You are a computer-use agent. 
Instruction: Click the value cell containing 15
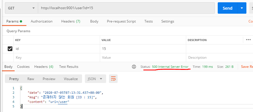143,49
